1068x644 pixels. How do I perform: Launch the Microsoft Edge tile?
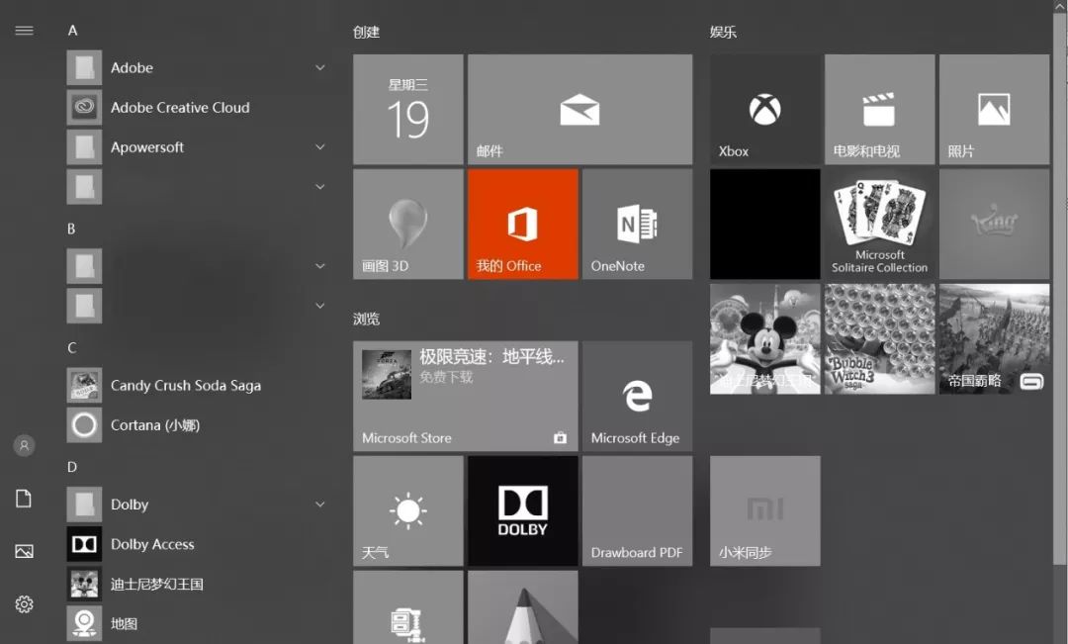[637, 397]
